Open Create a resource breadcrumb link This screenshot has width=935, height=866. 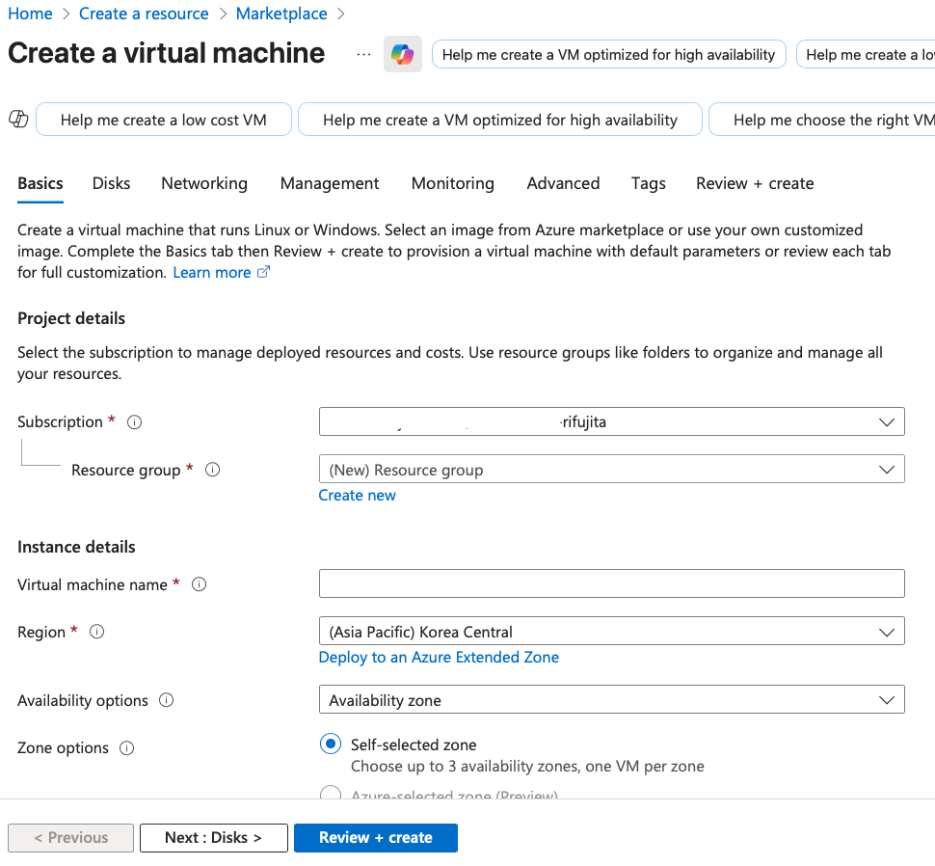pos(144,14)
